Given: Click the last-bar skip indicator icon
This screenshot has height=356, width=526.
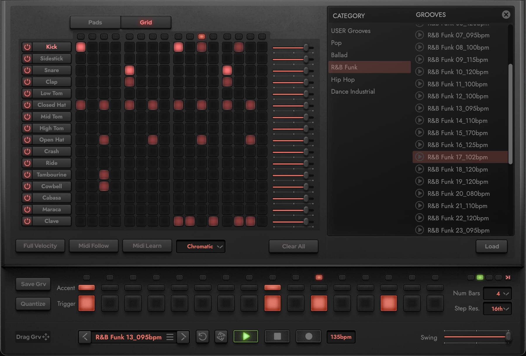Looking at the screenshot, I should tap(508, 278).
